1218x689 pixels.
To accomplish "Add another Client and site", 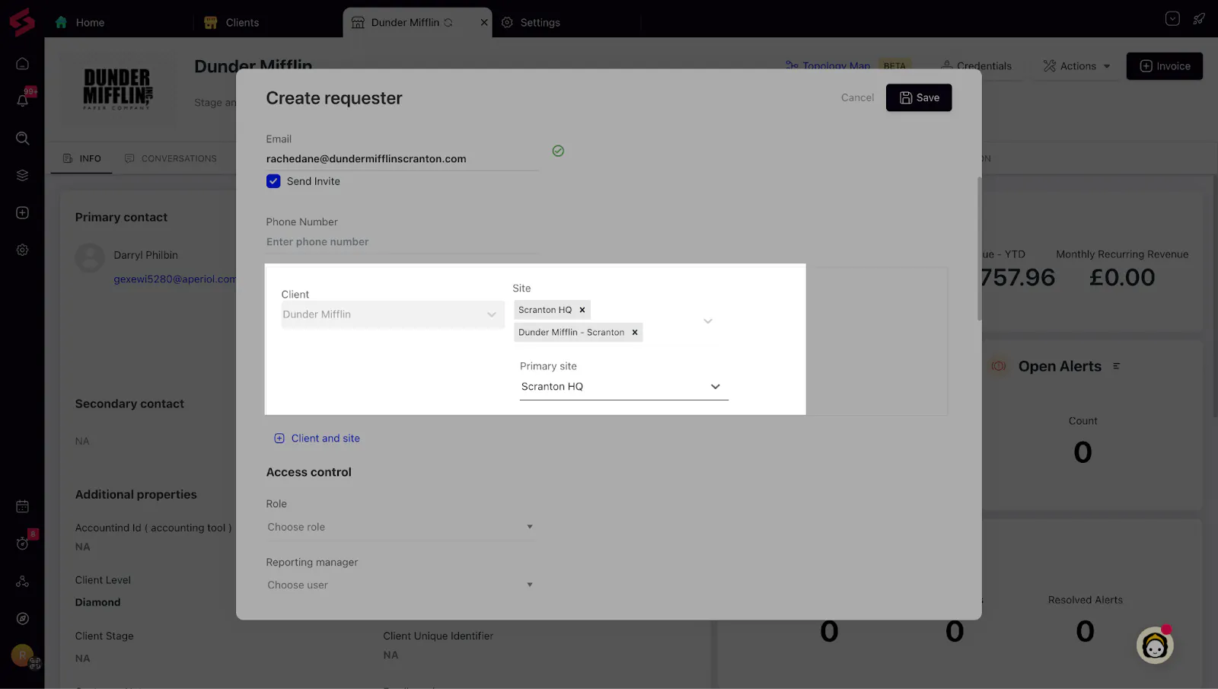I will point(317,439).
